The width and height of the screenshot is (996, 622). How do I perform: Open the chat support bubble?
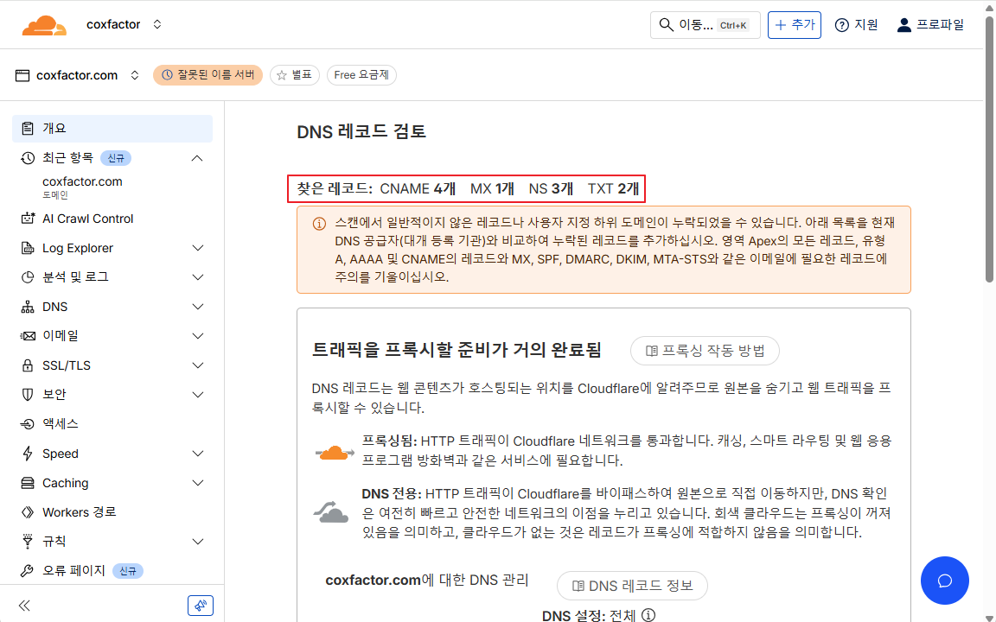pyautogui.click(x=944, y=581)
